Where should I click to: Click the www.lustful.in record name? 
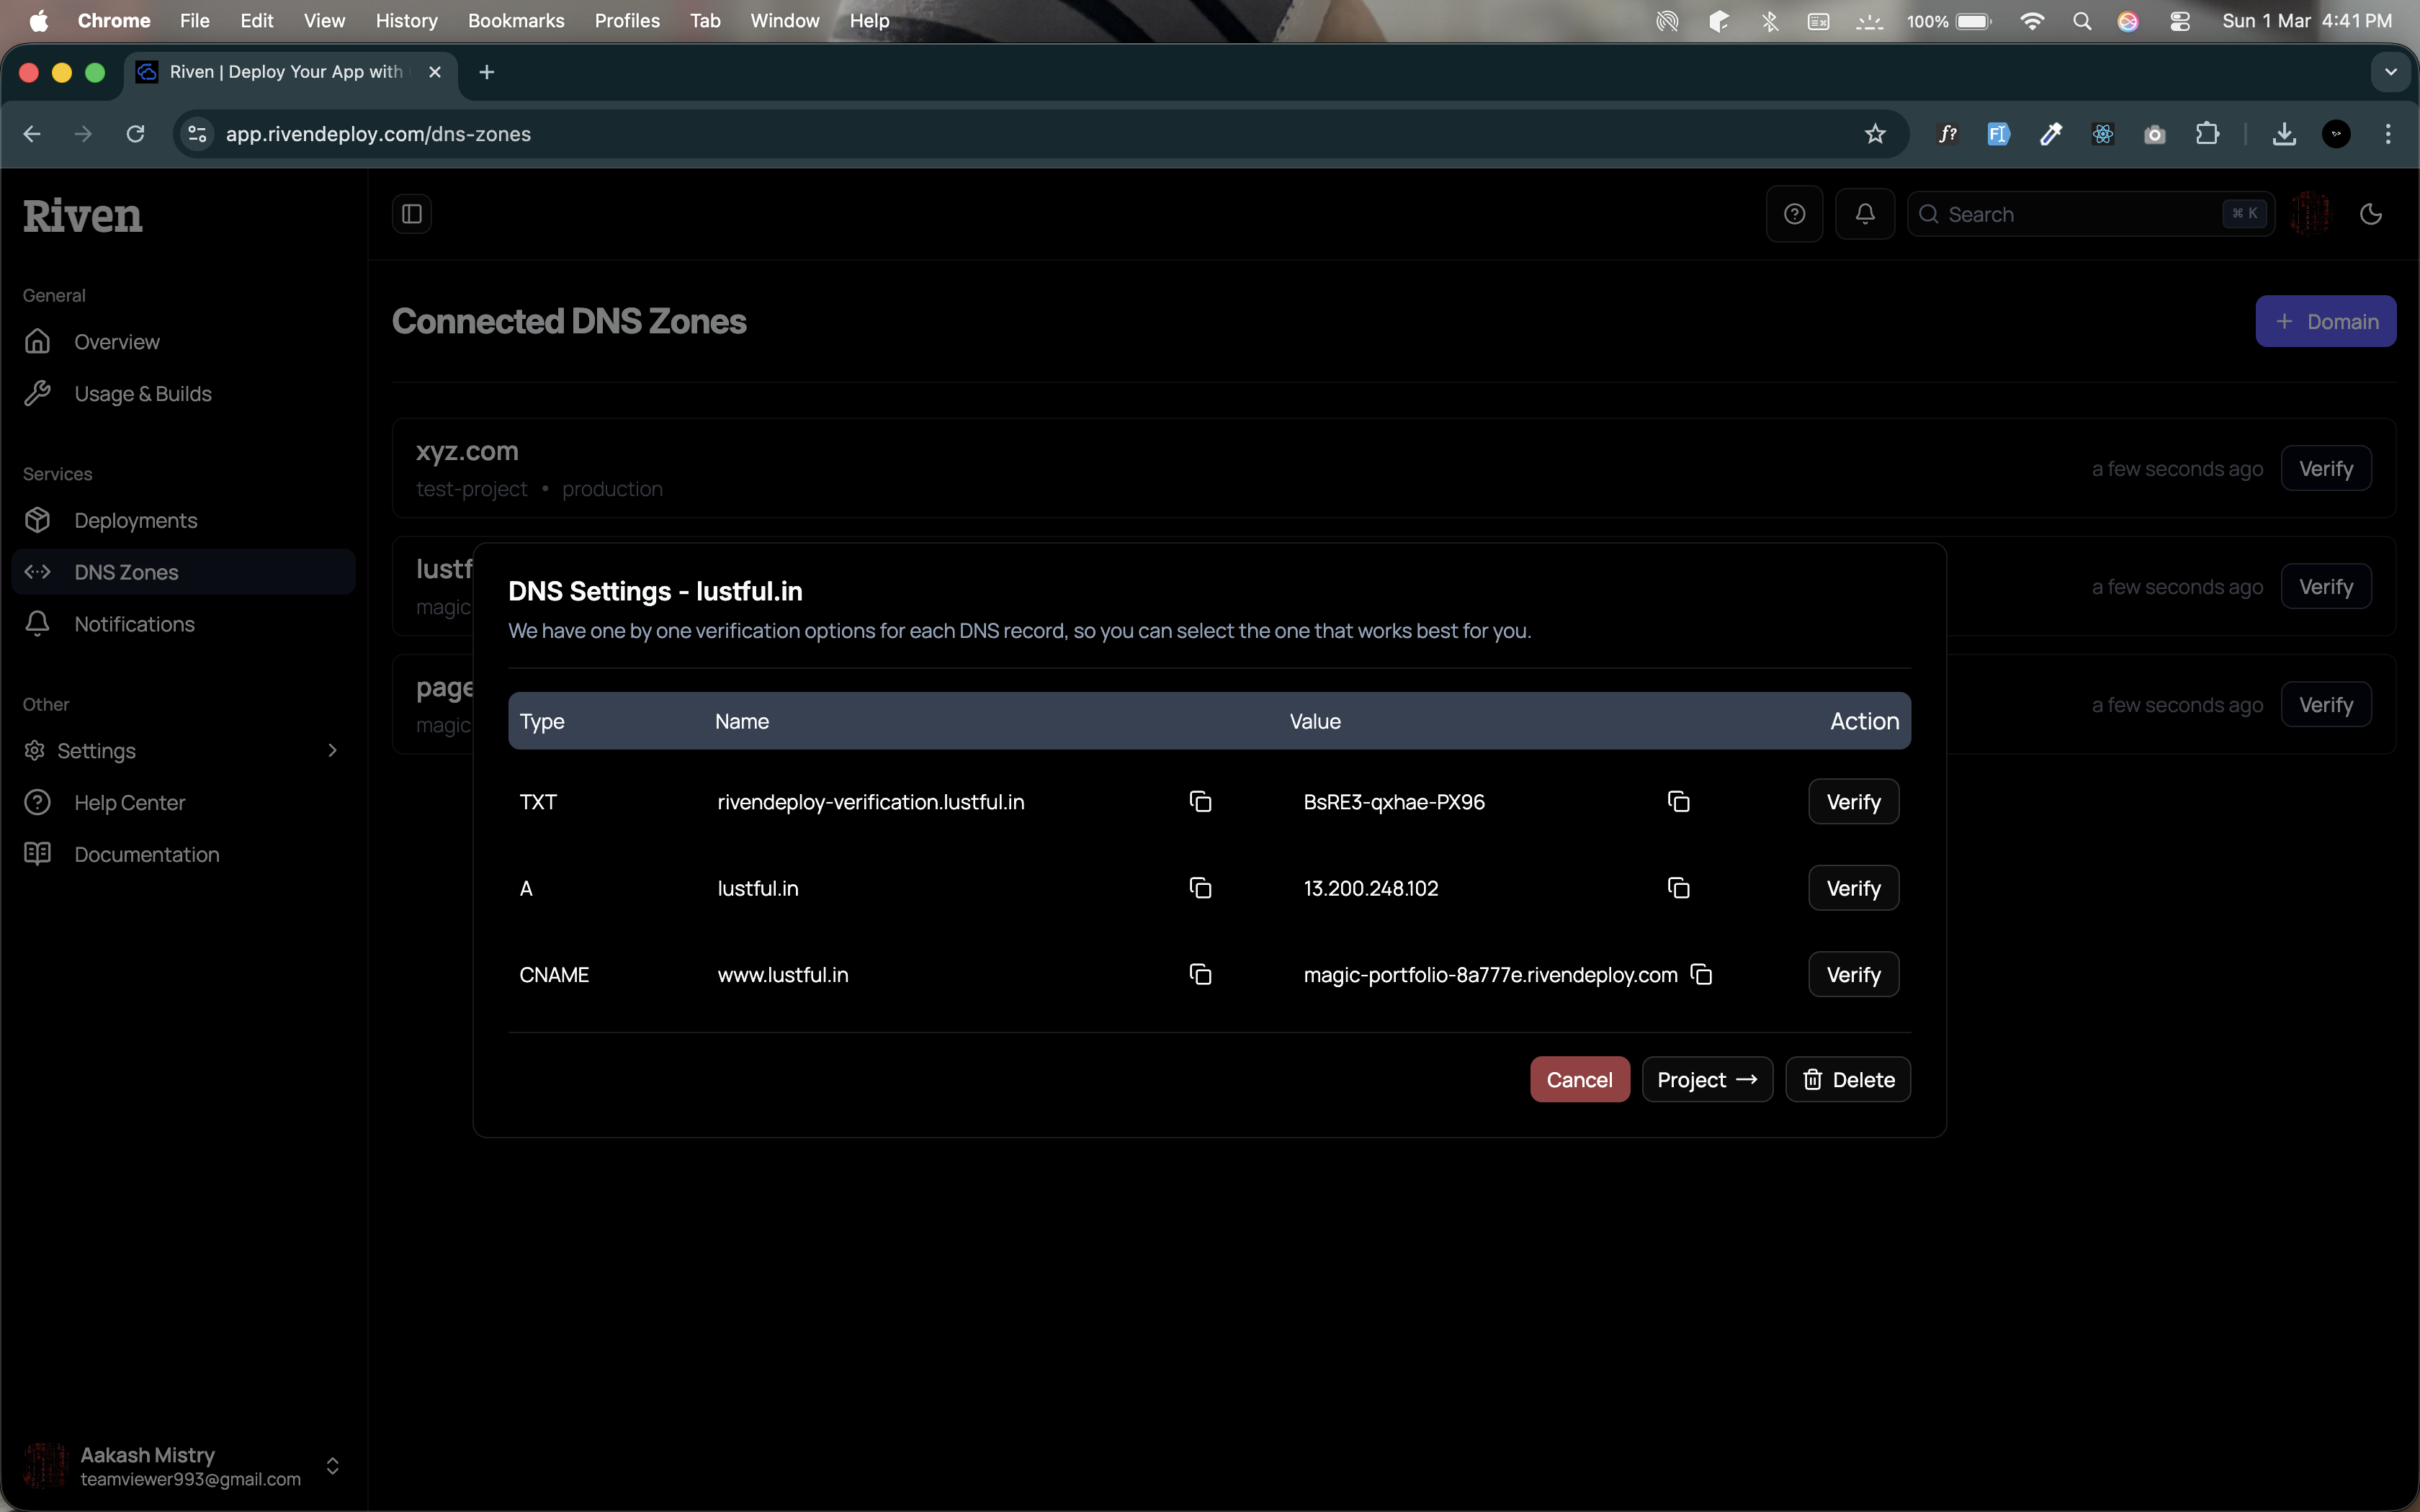click(x=783, y=975)
